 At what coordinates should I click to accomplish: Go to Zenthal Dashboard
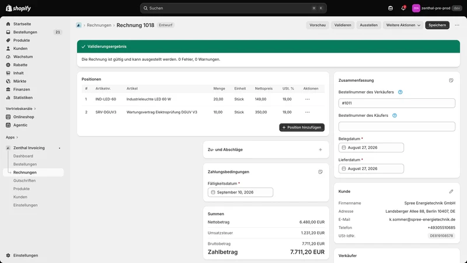pyautogui.click(x=23, y=156)
